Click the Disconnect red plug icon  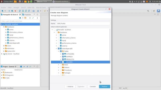15,11
